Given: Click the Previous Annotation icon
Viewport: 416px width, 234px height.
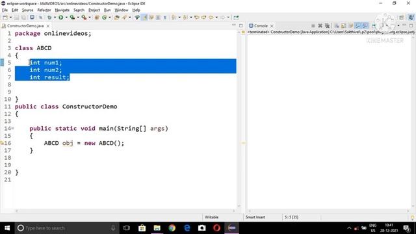Looking at the screenshot, I should (x=185, y=18).
